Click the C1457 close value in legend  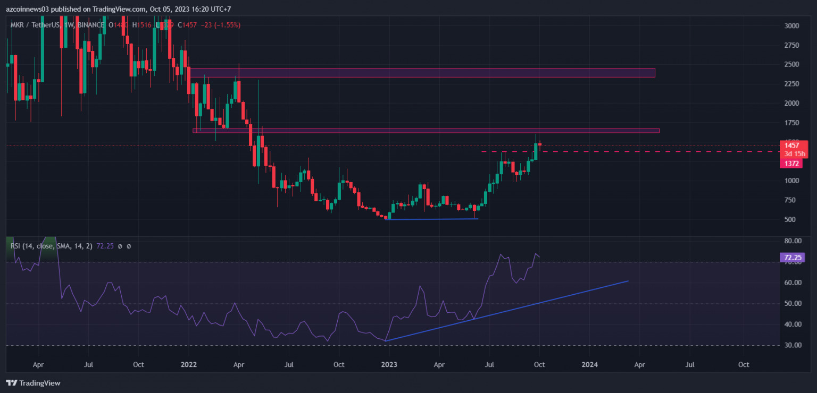(x=187, y=25)
